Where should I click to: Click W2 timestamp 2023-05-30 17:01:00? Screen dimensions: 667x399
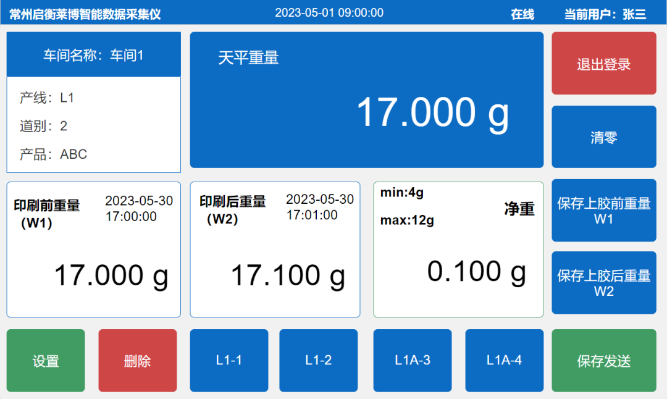[320, 207]
